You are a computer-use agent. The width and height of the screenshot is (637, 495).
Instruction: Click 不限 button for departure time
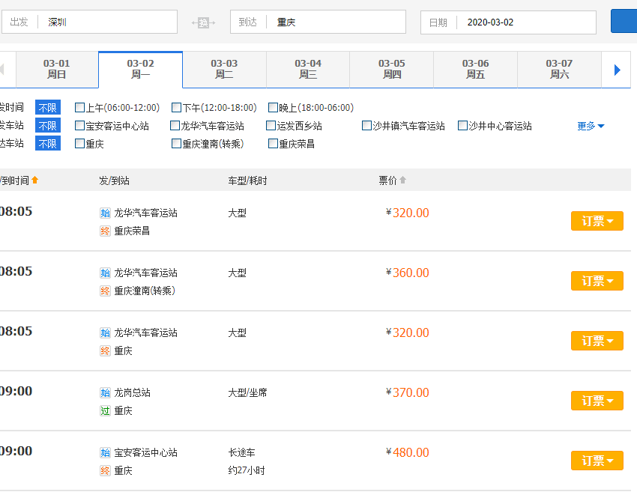point(48,108)
